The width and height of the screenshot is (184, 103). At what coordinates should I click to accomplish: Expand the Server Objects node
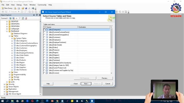pos(4,87)
